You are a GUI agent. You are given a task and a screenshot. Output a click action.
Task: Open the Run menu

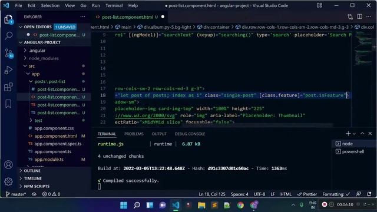click(95, 5)
